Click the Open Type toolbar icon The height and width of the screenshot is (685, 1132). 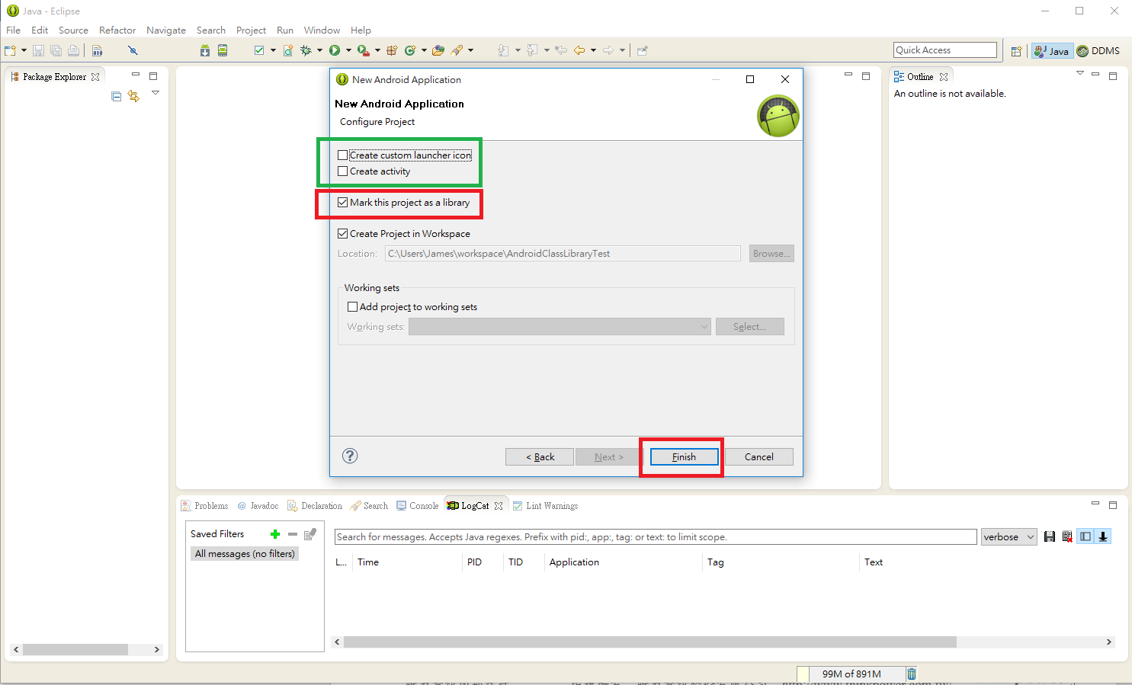[x=438, y=50]
